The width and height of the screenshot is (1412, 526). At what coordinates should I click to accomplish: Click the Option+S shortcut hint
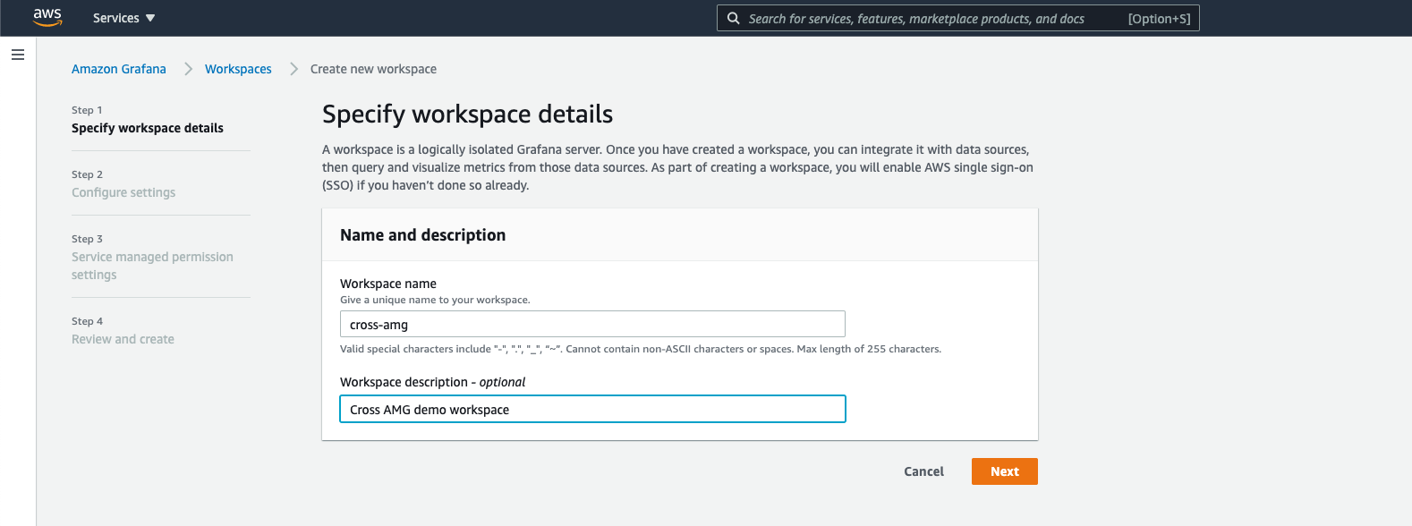click(1159, 18)
